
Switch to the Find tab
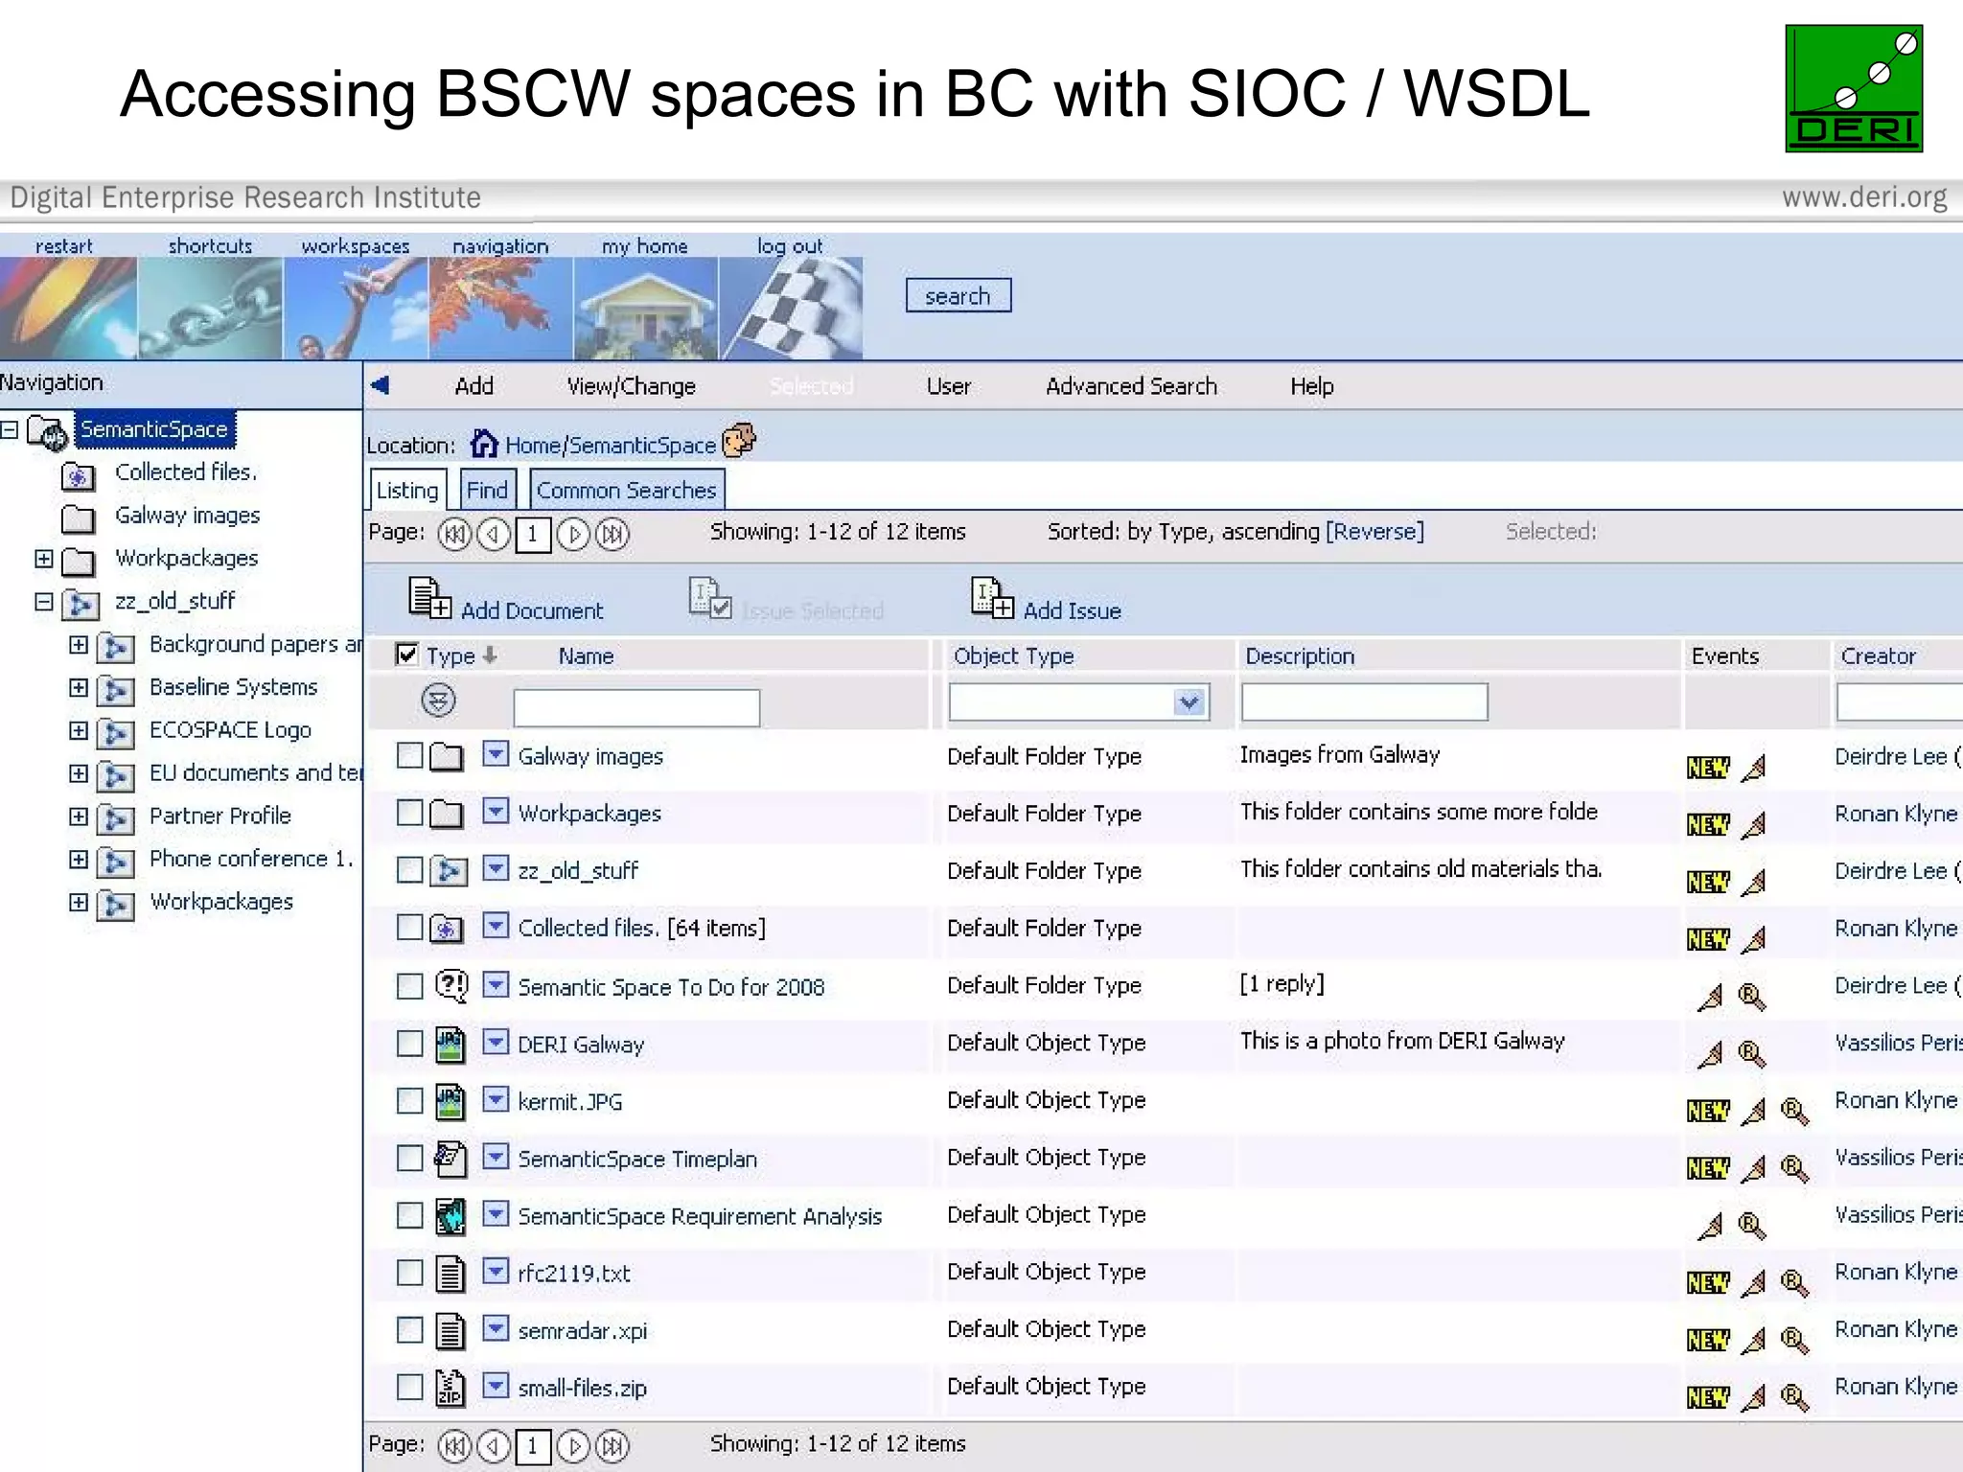tap(488, 490)
